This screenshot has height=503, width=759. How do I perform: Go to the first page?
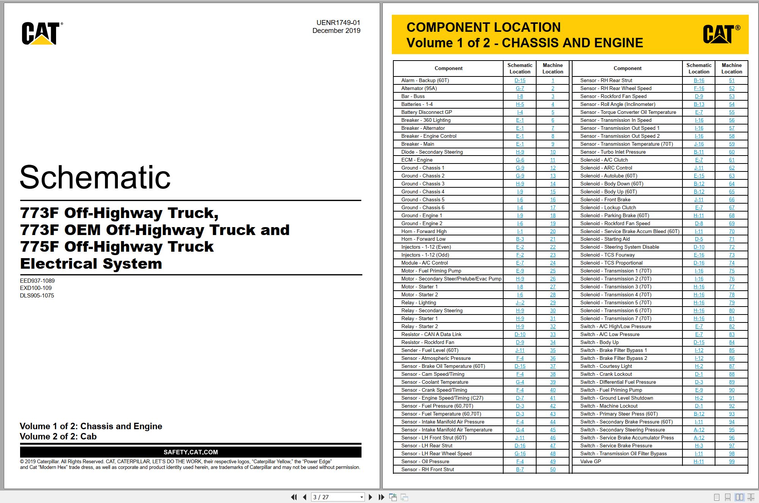(x=294, y=497)
